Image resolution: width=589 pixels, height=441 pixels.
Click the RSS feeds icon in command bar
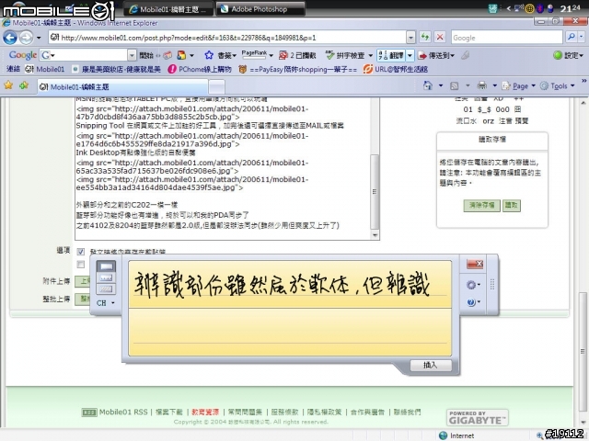click(454, 85)
